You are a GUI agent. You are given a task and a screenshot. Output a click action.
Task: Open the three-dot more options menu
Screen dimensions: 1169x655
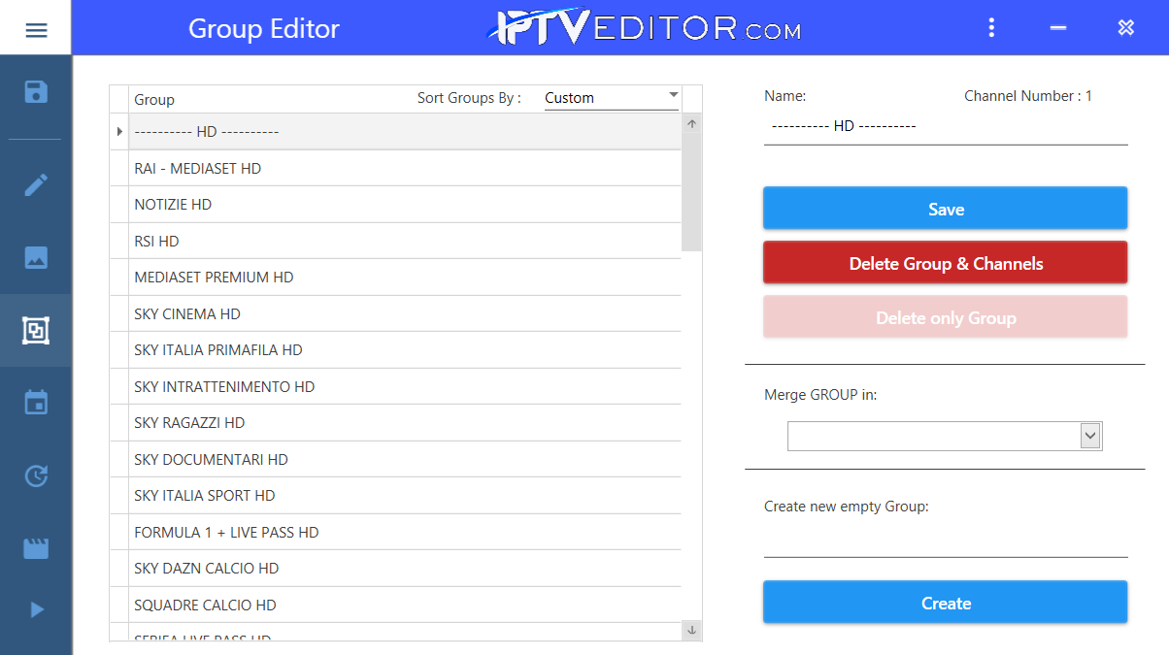991,28
